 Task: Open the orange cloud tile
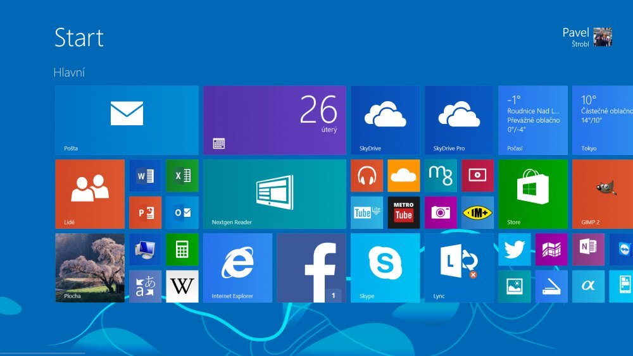404,176
